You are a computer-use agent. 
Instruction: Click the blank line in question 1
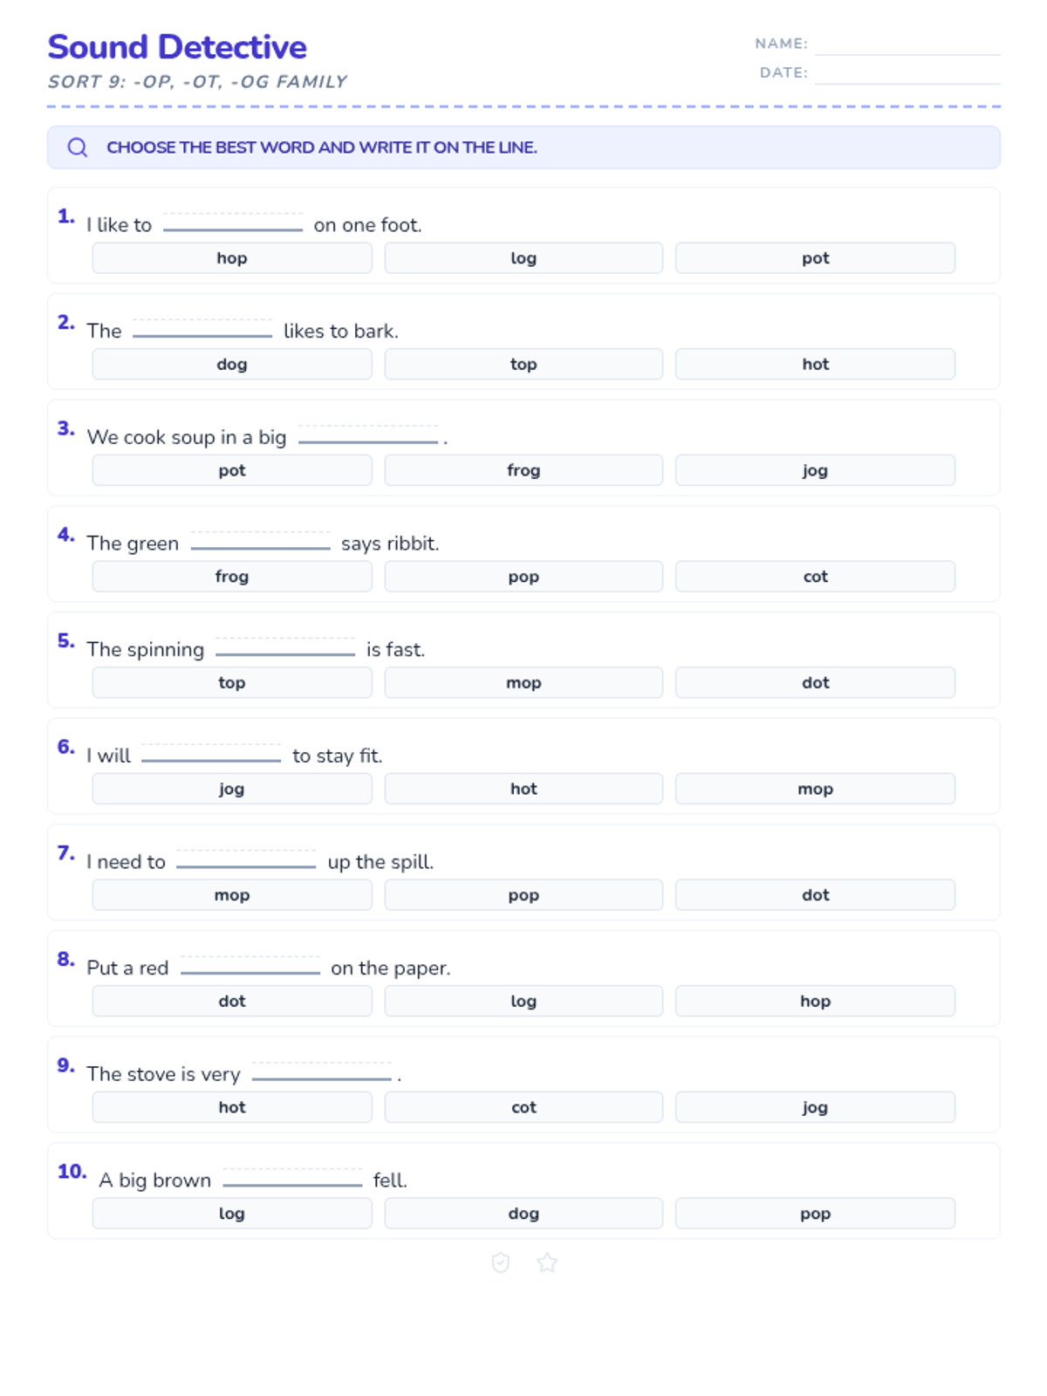point(233,223)
